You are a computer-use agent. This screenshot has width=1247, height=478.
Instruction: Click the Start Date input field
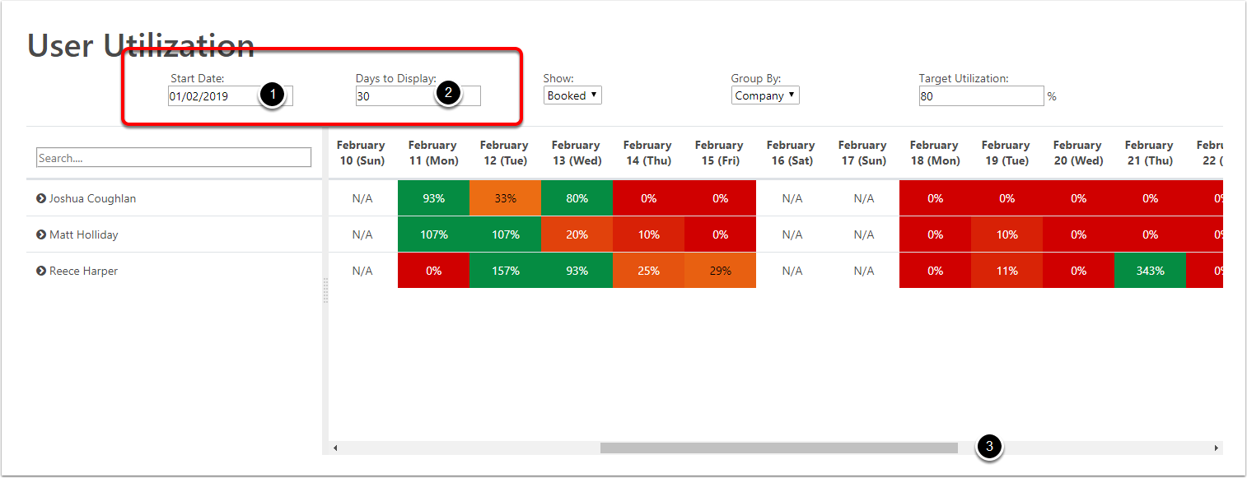pyautogui.click(x=213, y=96)
